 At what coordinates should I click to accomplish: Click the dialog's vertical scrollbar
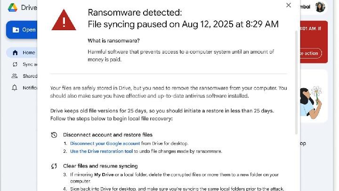click(296, 80)
